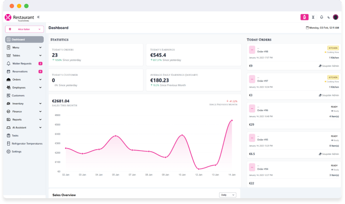Screen dimensions: 345x204
Task: Click the Menu icon in the sidebar
Action: 8,48
